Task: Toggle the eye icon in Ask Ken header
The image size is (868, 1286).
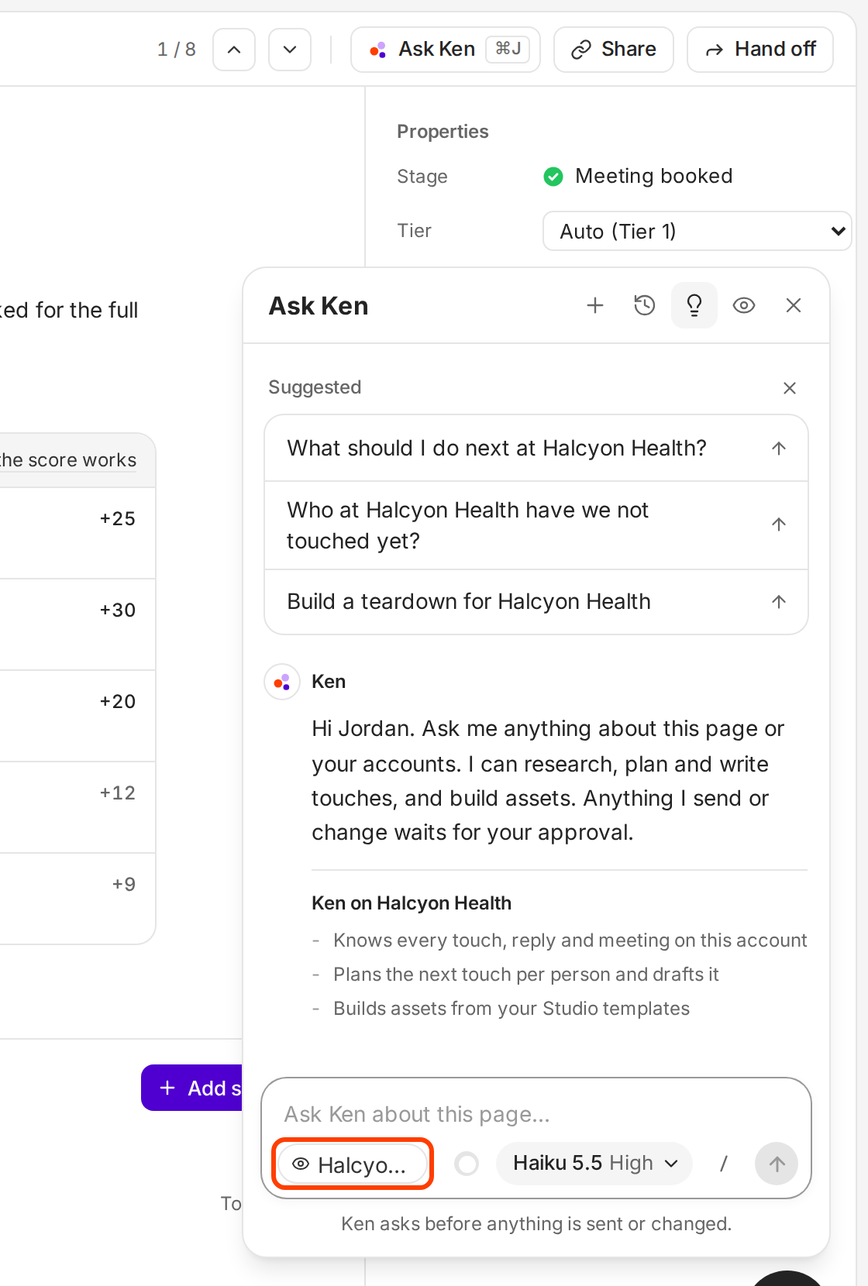Action: 744,305
